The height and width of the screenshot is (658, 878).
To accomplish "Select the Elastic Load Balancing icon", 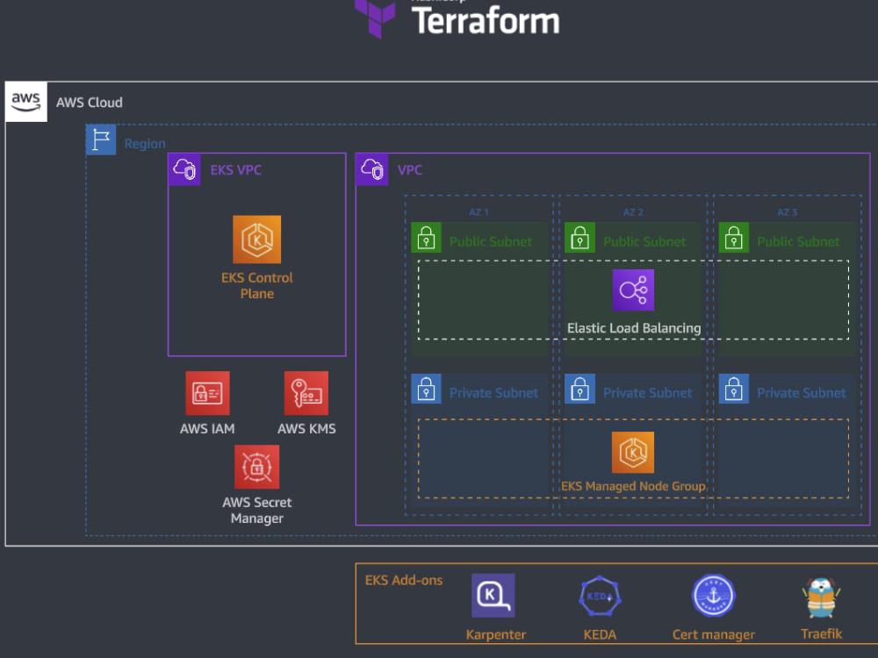I will (633, 290).
